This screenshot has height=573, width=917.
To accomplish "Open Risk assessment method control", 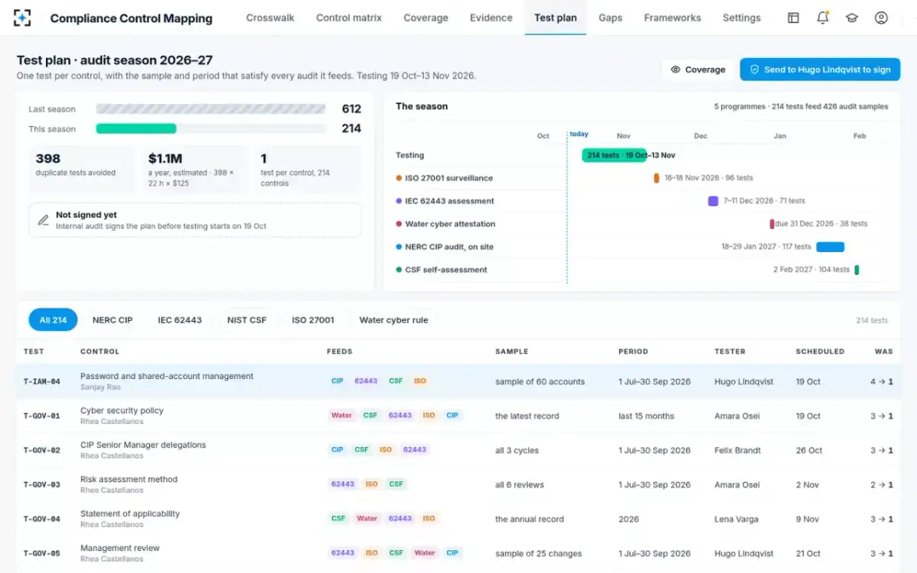I will [x=128, y=479].
